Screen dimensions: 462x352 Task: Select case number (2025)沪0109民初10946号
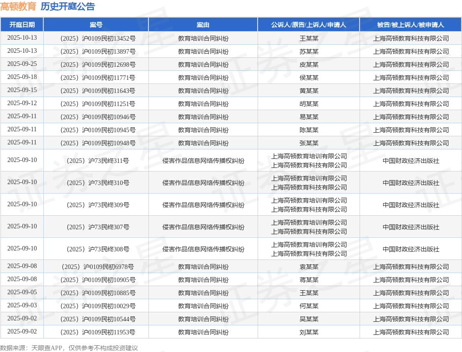point(98,117)
